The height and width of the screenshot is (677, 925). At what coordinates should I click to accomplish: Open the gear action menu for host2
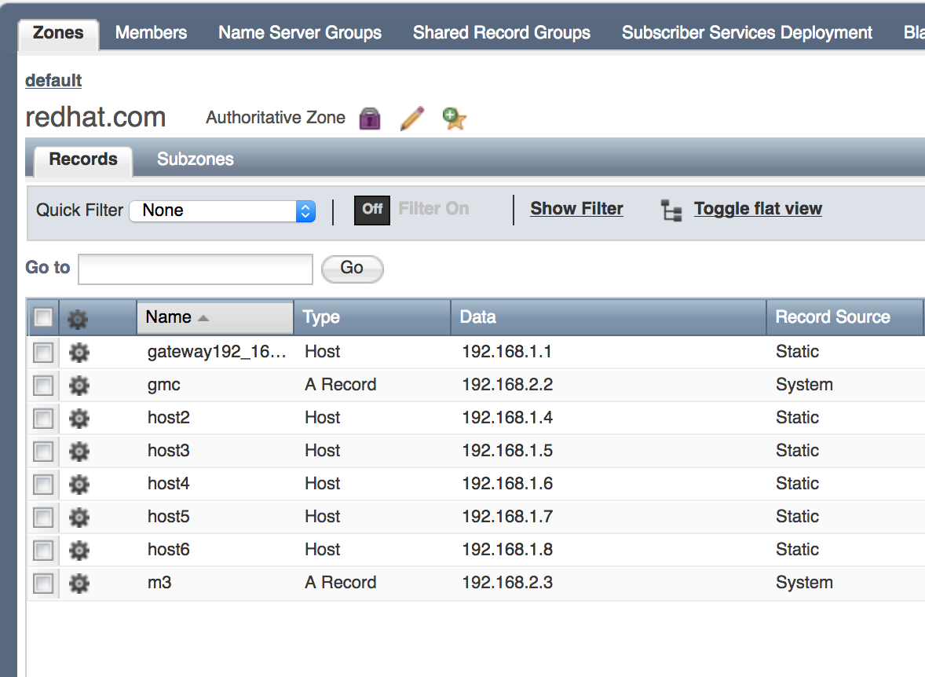click(78, 419)
